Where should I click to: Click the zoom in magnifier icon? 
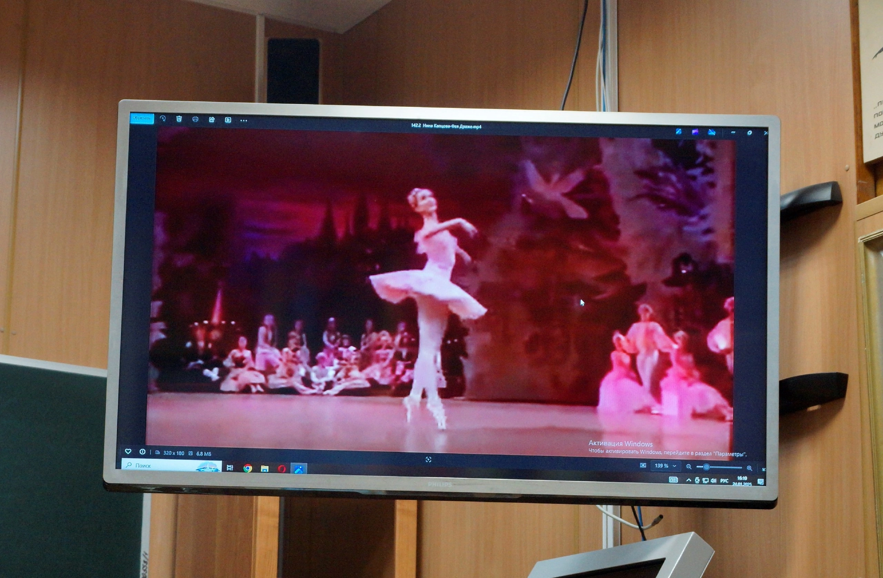point(749,468)
